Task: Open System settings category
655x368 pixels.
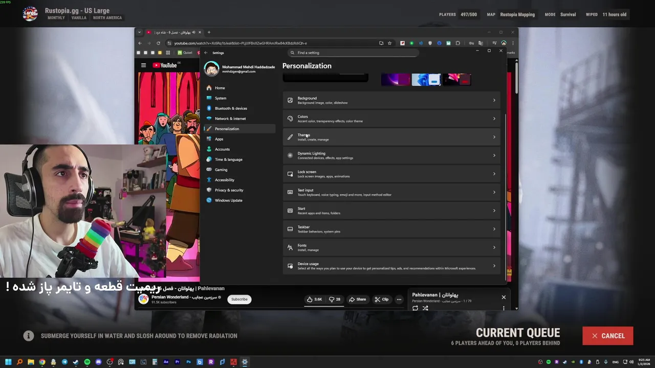Action: [239, 98]
